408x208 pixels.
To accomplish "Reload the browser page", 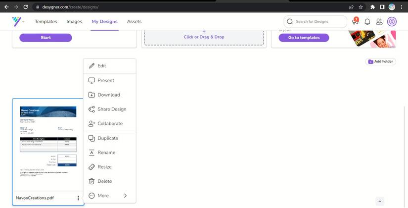I will (26, 7).
